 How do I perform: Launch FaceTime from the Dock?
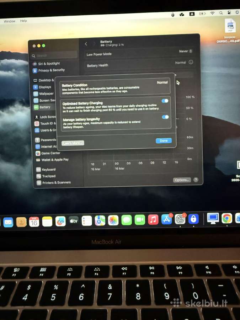(x=140, y=220)
